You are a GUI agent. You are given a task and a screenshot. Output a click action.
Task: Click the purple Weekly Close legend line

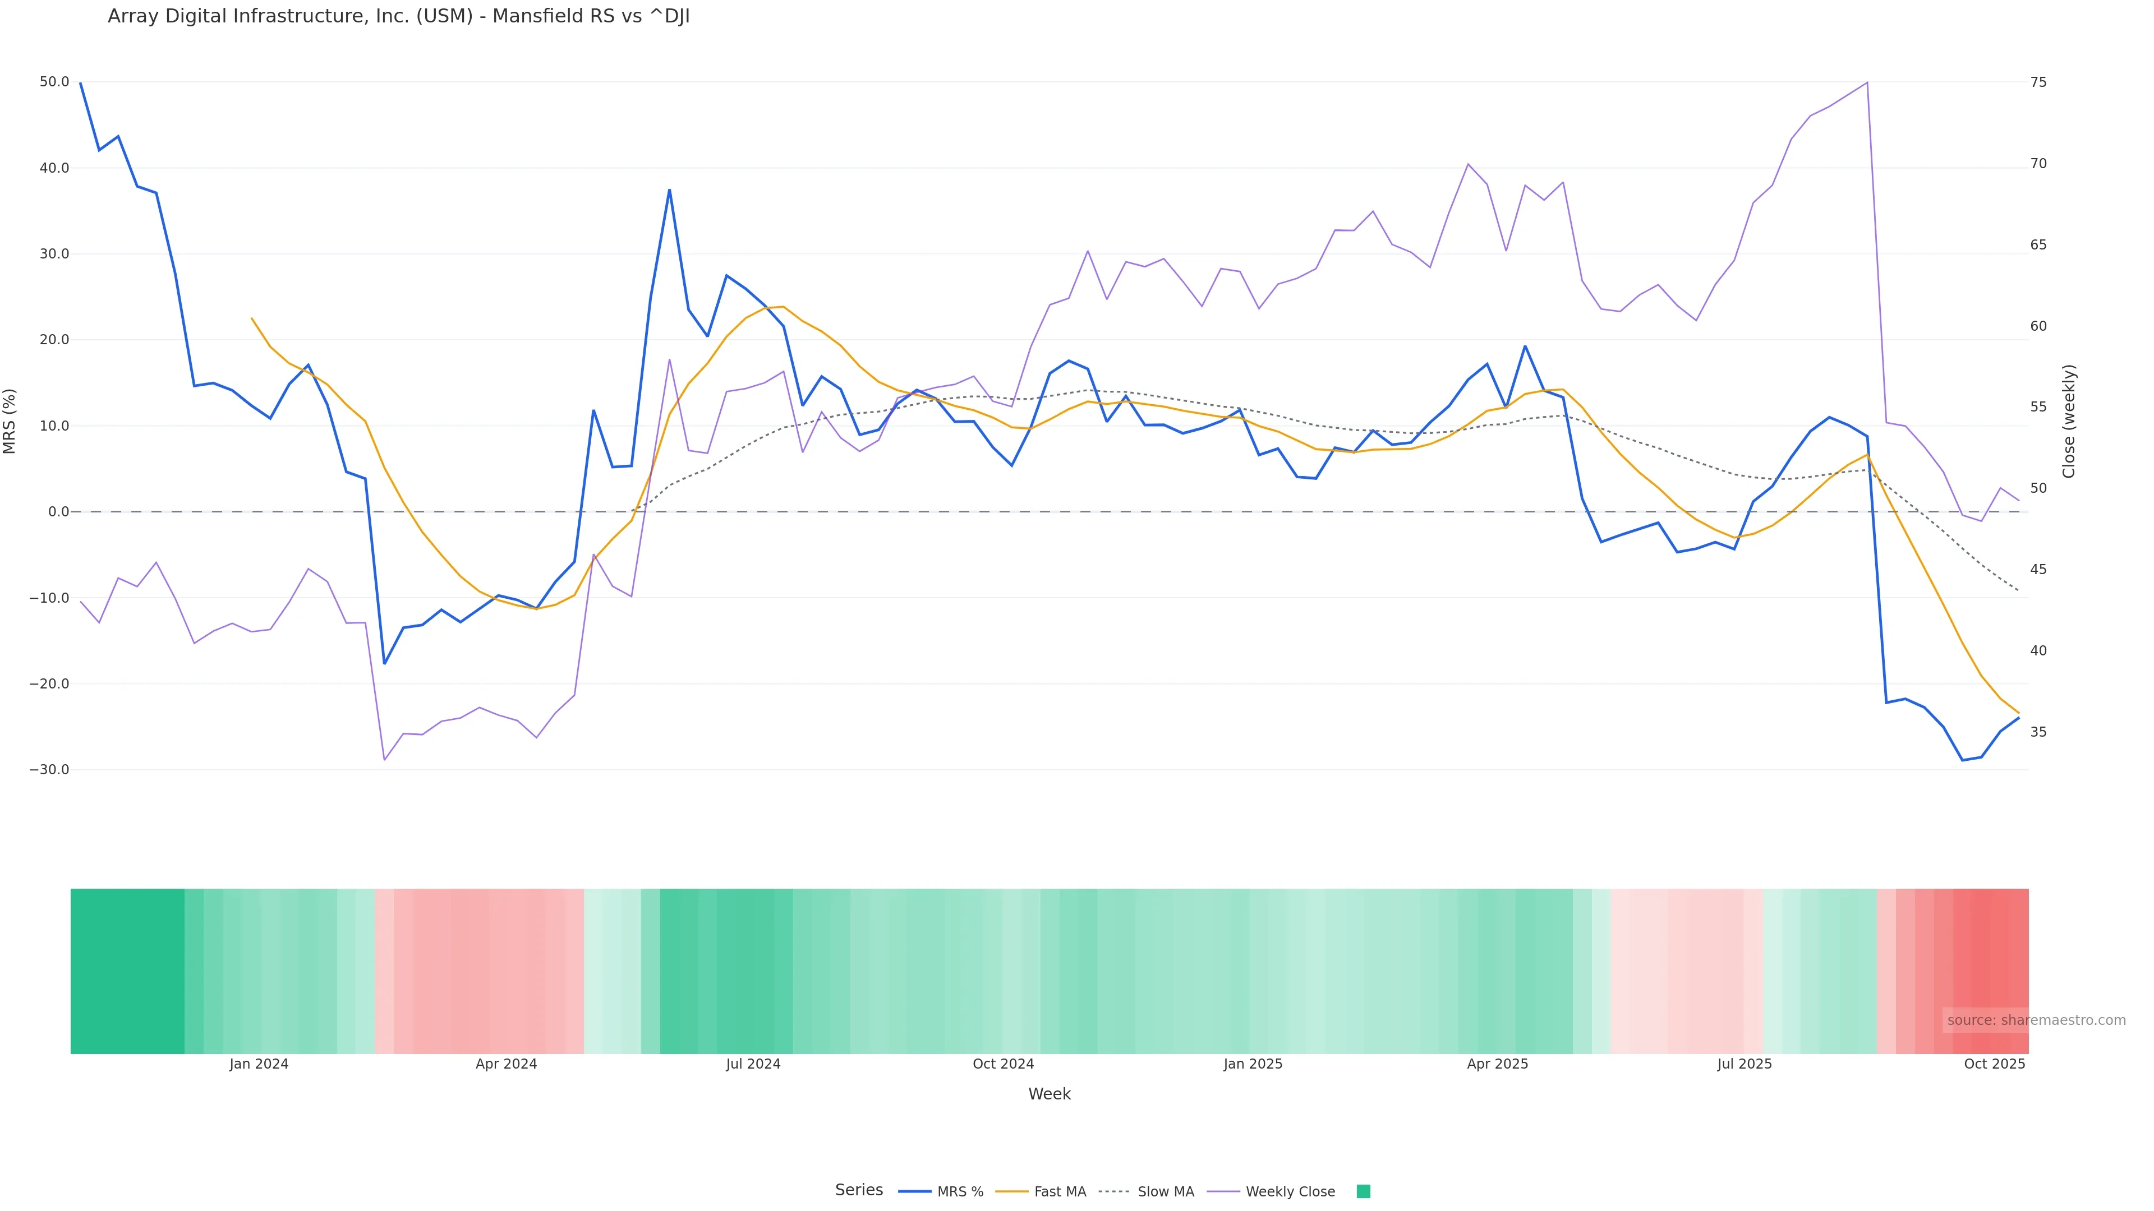[x=1224, y=1192]
